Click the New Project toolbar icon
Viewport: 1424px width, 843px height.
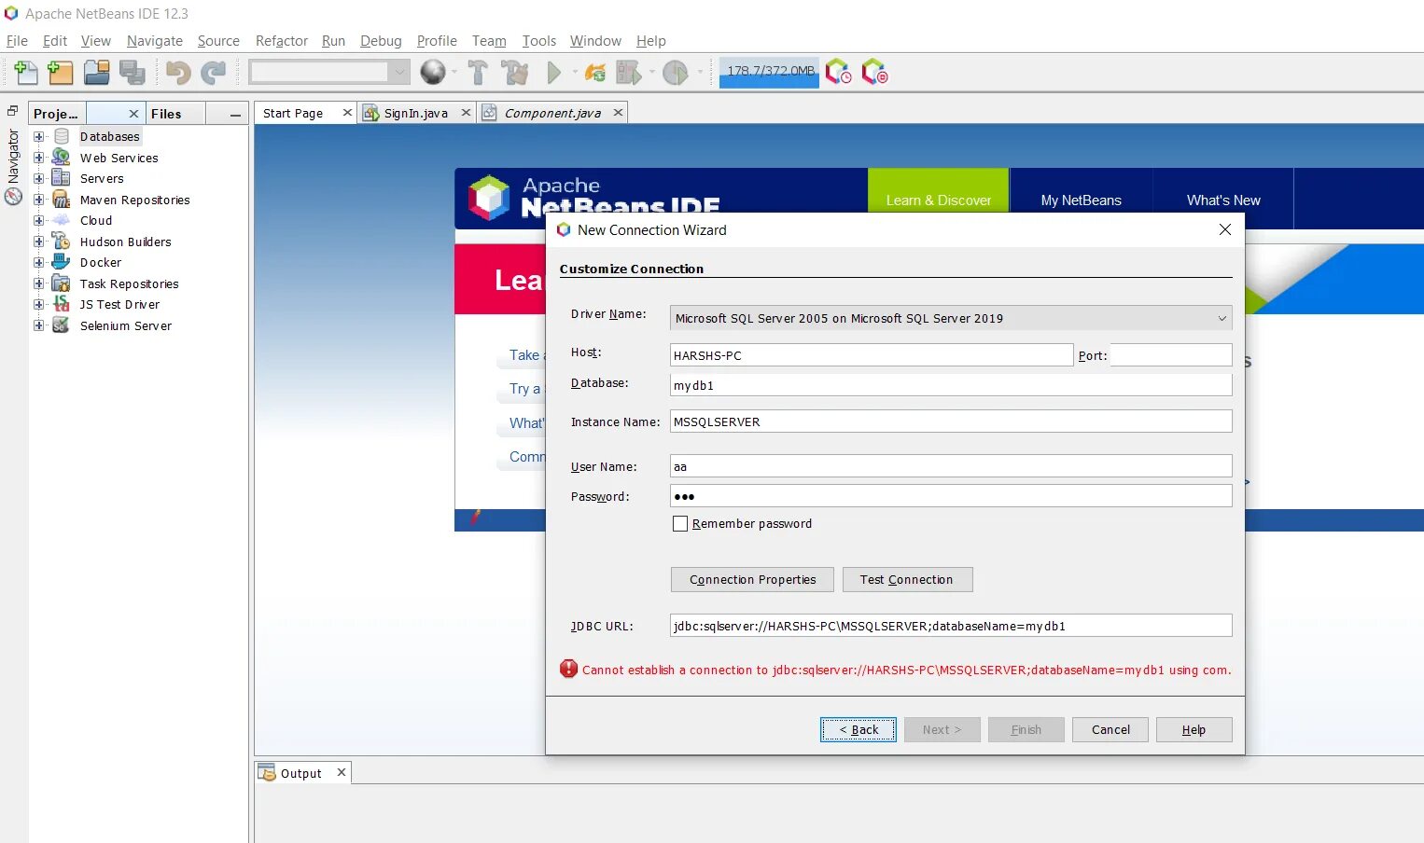(x=61, y=72)
